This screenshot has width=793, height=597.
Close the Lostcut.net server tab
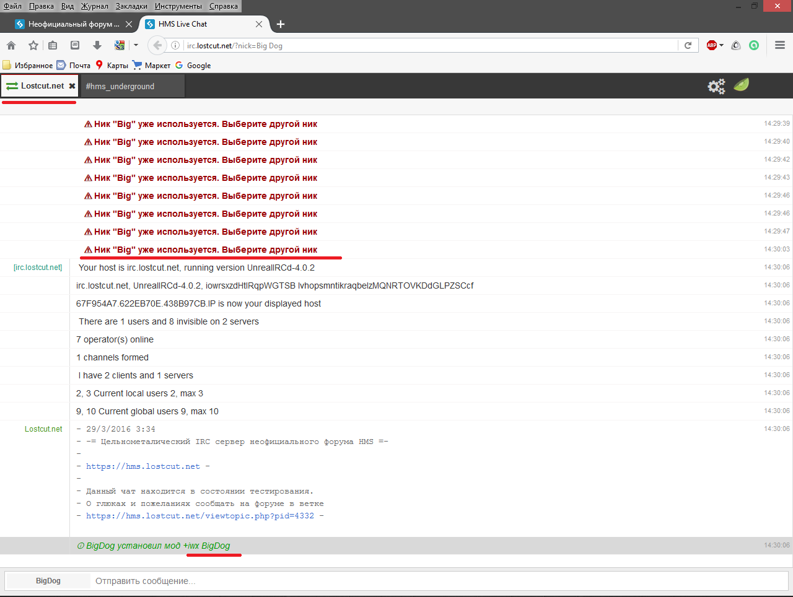click(72, 86)
